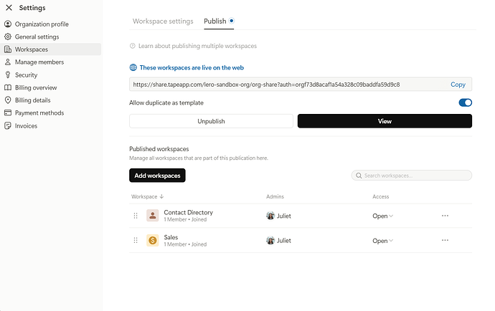Open more options for Sales row

445,240
